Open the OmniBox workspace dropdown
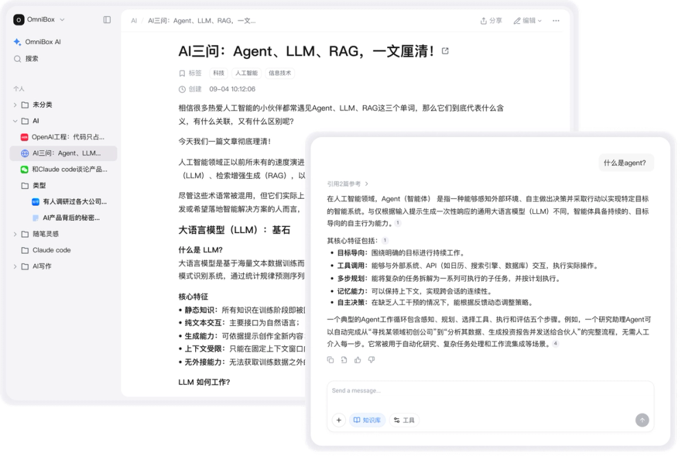The image size is (685, 460). (x=39, y=20)
